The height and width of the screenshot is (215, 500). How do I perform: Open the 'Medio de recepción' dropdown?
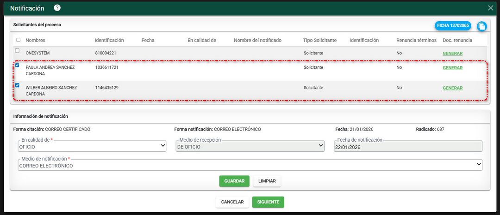250,146
